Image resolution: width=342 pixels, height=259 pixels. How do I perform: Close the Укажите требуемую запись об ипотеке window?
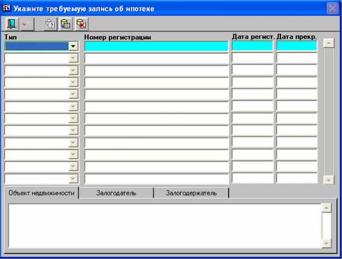coord(332,9)
